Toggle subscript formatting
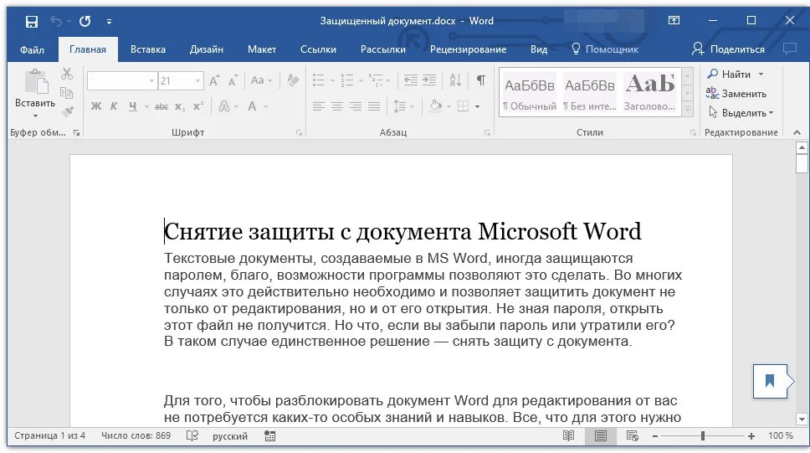 pos(180,106)
